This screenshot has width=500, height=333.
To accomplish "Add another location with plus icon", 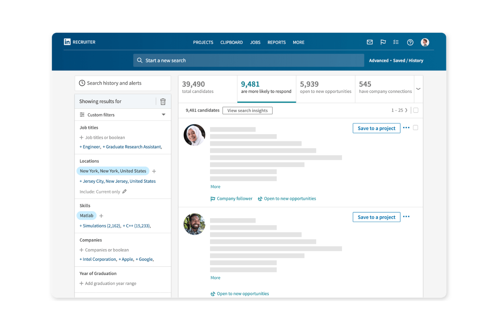I will (154, 171).
